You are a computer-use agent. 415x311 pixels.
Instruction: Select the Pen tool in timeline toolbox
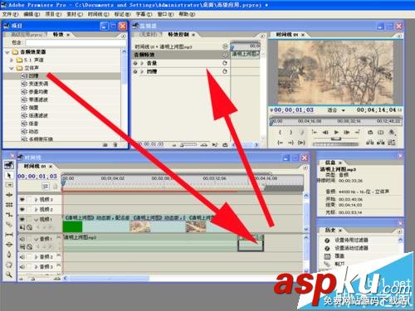tap(9, 255)
